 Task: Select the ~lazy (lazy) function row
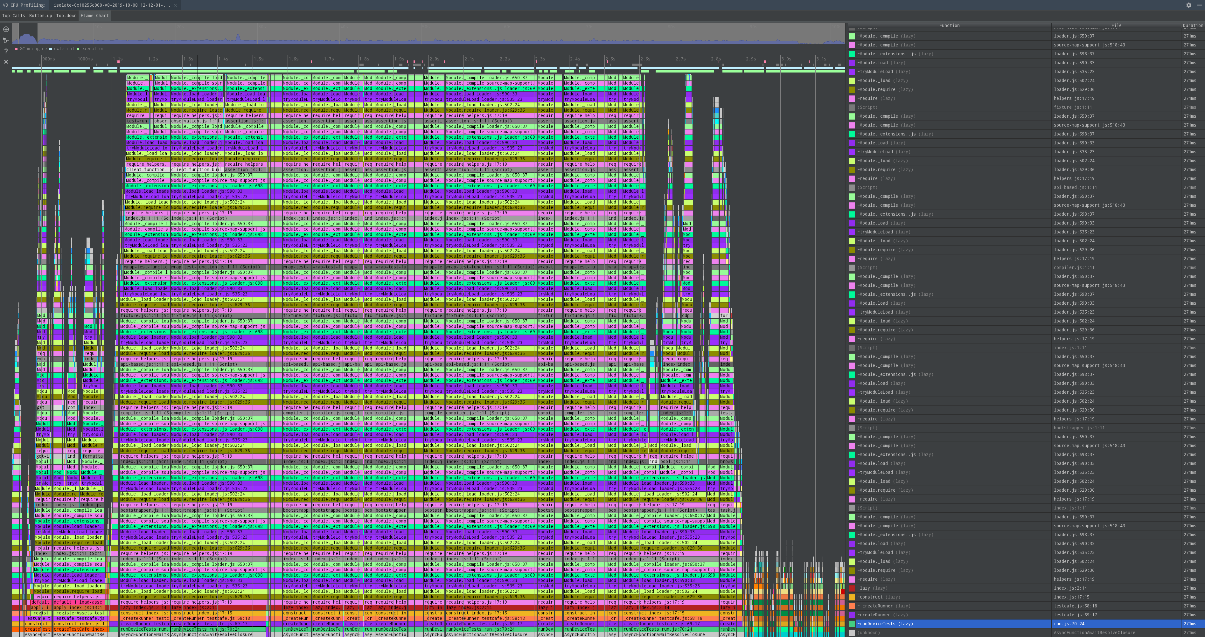(x=1026, y=588)
